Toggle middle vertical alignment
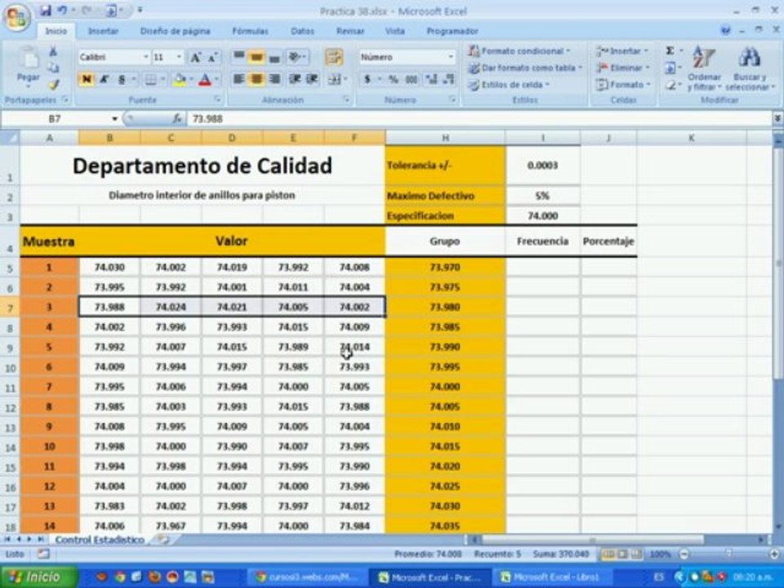This screenshot has width=784, height=588. 256,57
